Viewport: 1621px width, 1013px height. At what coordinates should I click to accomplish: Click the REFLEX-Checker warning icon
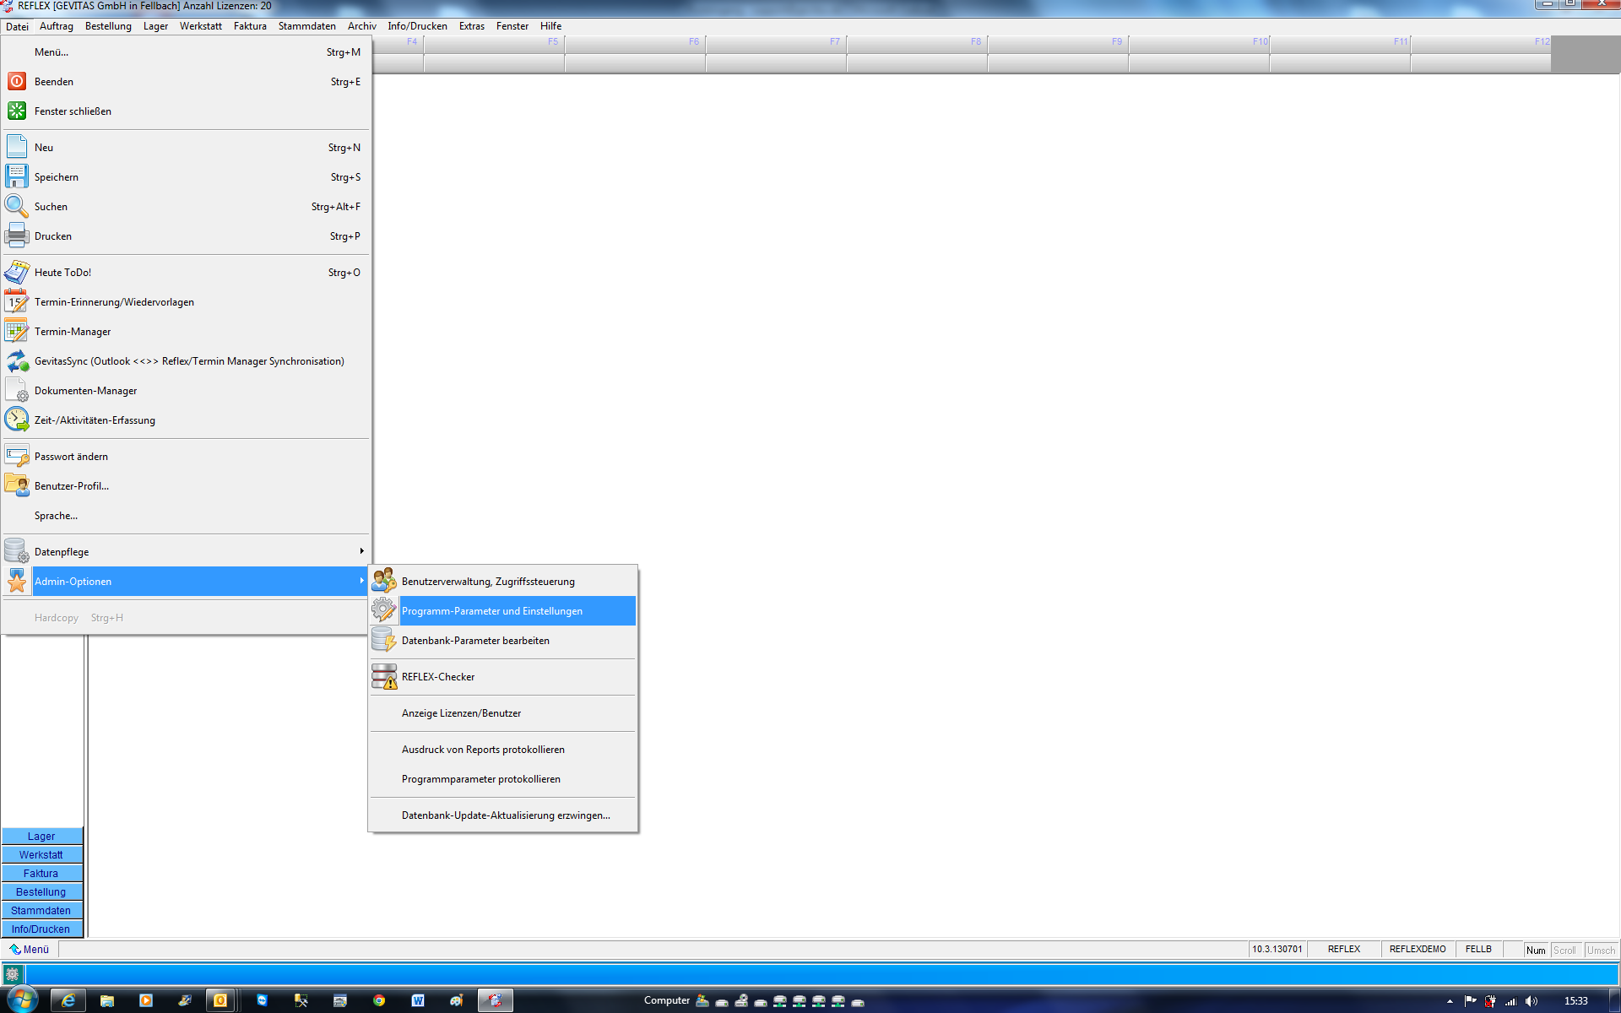pos(384,676)
